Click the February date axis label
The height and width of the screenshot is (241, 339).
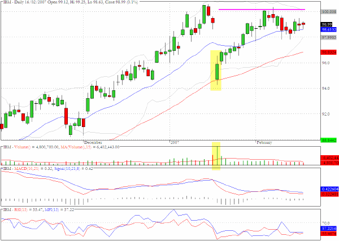click(x=264, y=143)
